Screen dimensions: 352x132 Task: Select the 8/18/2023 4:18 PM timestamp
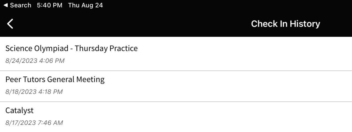point(34,92)
